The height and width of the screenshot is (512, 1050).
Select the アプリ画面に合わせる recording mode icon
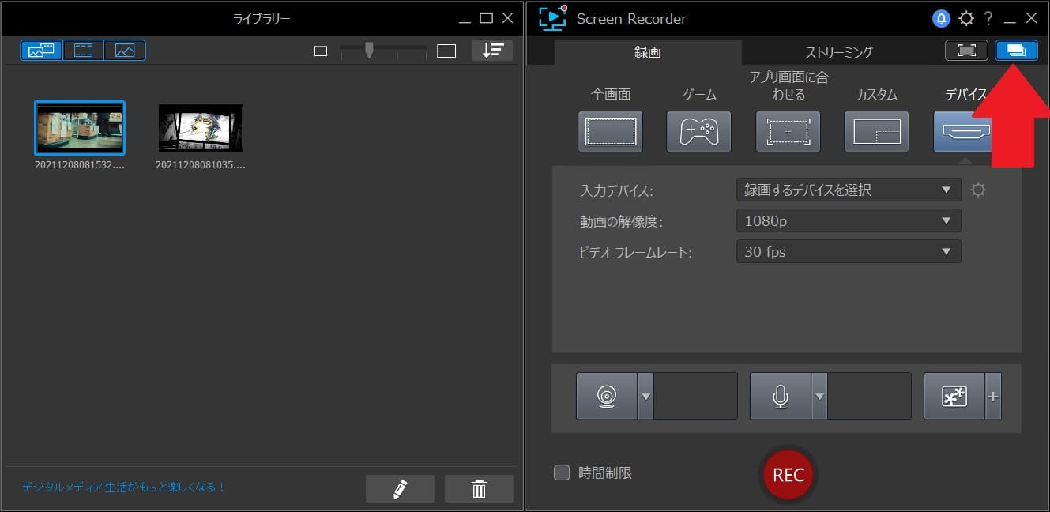pos(788,131)
